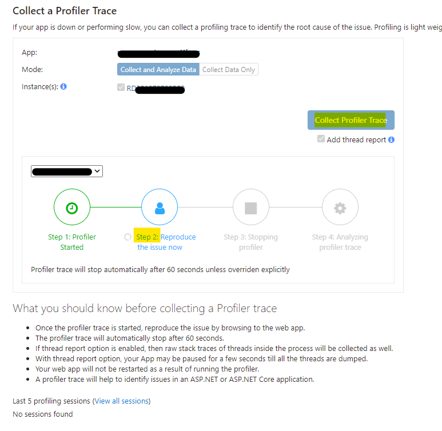
Task: Click the Profiler Started clock icon
Action: 71,208
